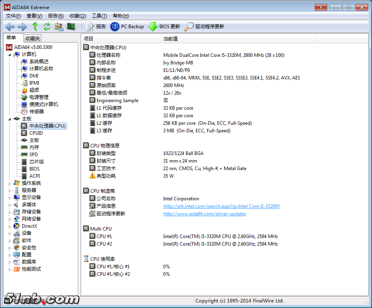Open the 工具(T) menu

tap(99, 16)
